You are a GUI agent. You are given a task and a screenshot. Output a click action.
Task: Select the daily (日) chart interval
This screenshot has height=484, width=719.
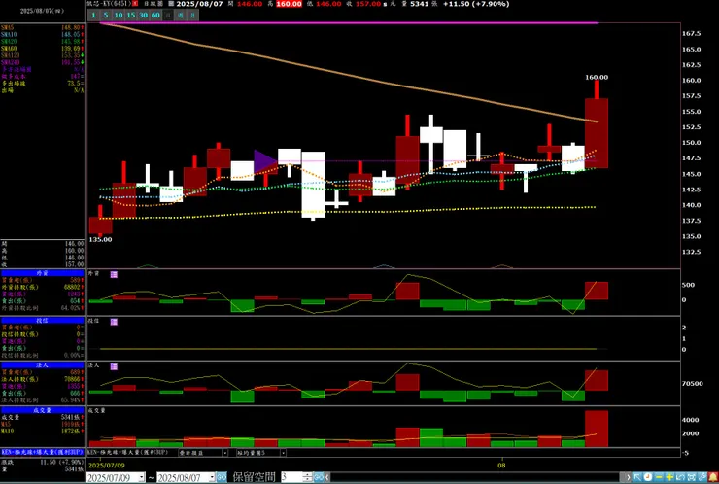168,16
